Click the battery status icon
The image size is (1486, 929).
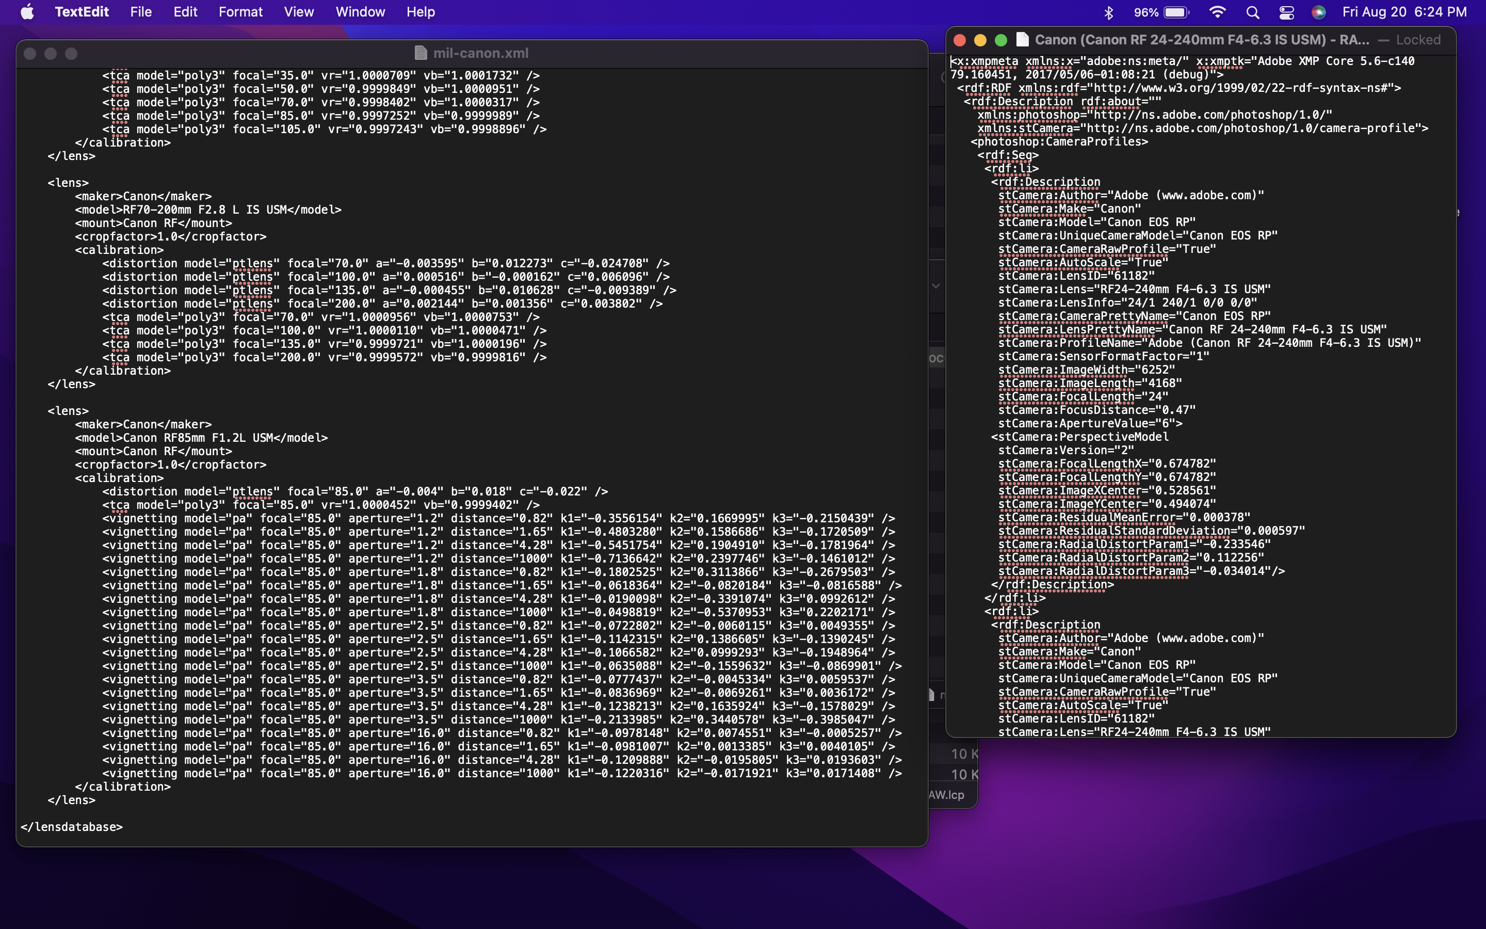tap(1161, 12)
